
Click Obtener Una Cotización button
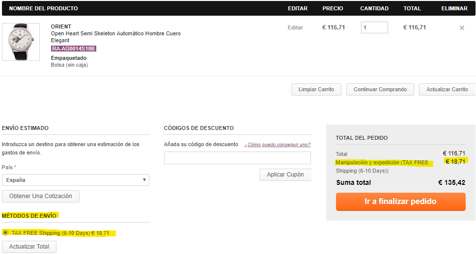click(41, 196)
